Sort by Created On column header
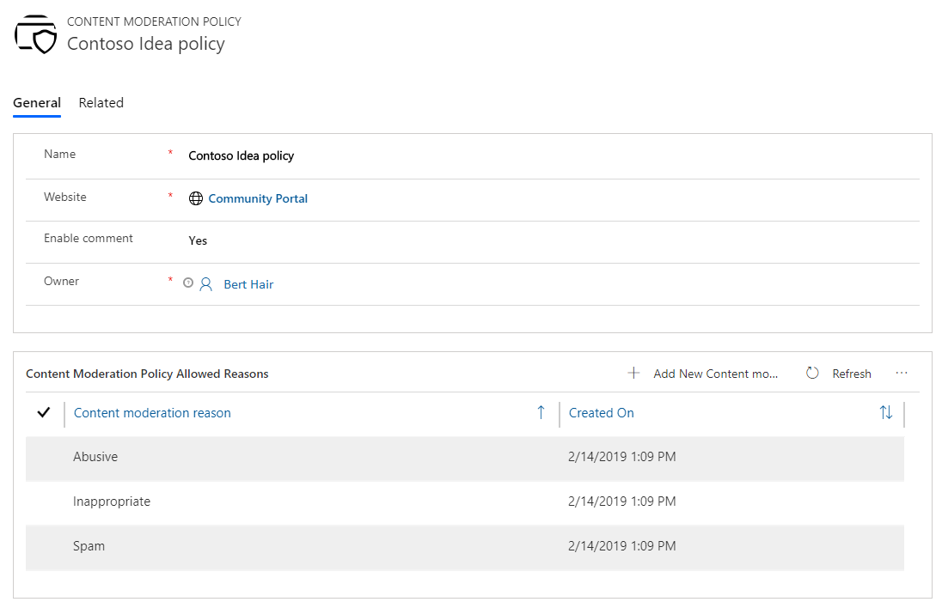 click(x=602, y=413)
